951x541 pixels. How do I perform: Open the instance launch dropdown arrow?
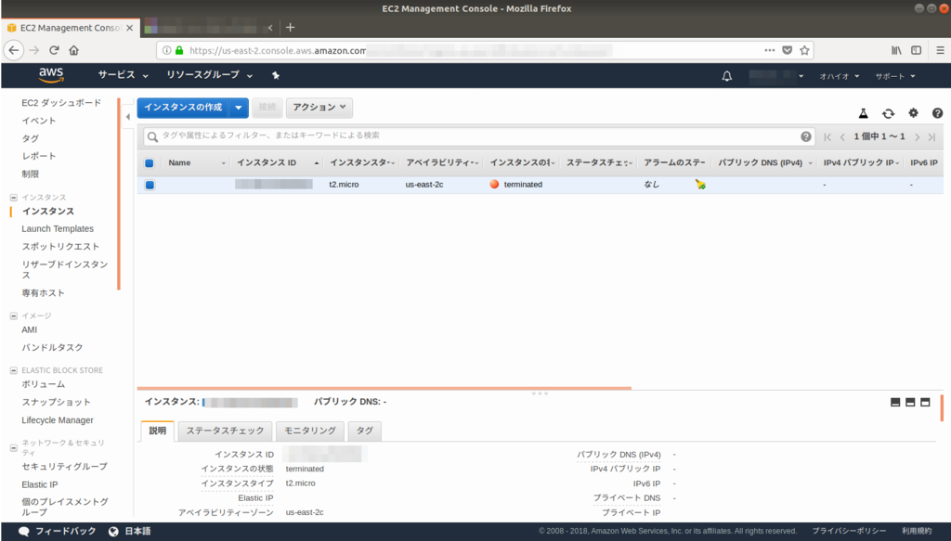pyautogui.click(x=239, y=108)
